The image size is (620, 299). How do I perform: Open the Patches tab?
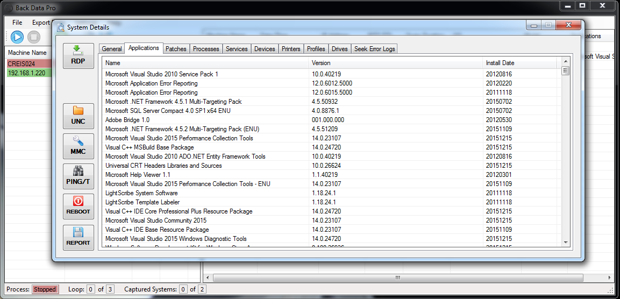tap(176, 48)
